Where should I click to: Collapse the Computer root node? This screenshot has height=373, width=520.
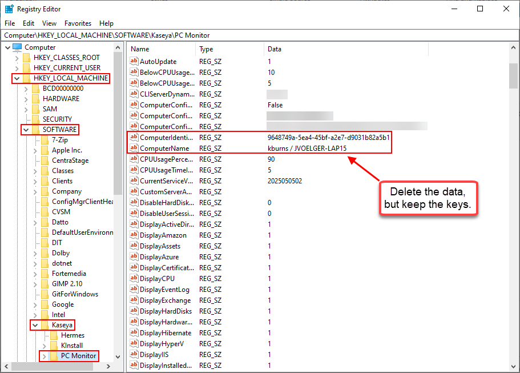click(x=7, y=47)
